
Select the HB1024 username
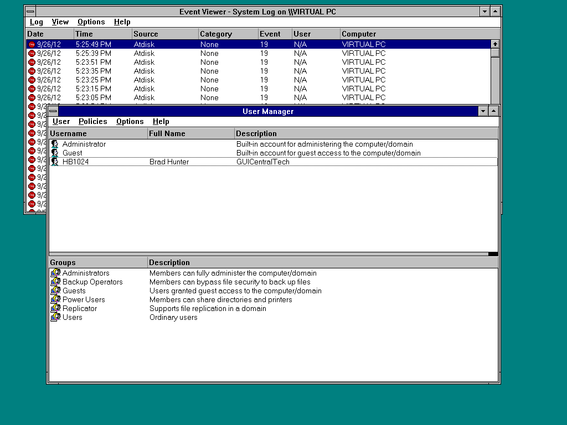(x=75, y=162)
